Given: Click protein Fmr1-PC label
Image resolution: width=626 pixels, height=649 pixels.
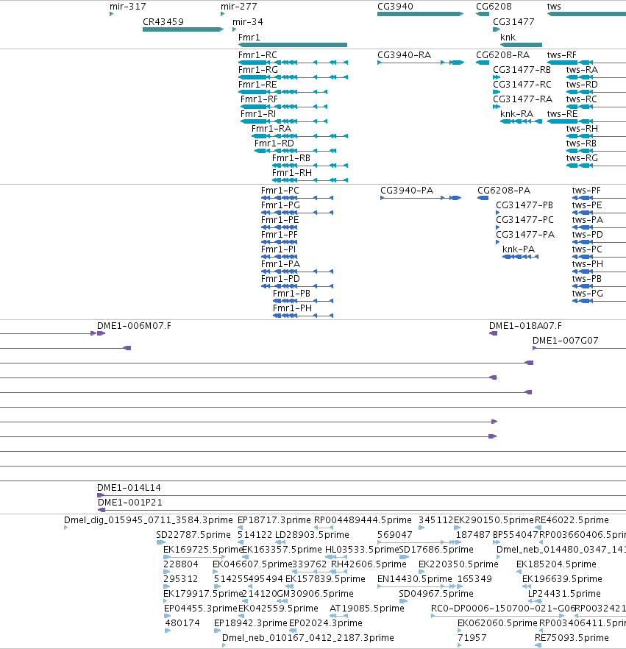Looking at the screenshot, I should 280,191.
